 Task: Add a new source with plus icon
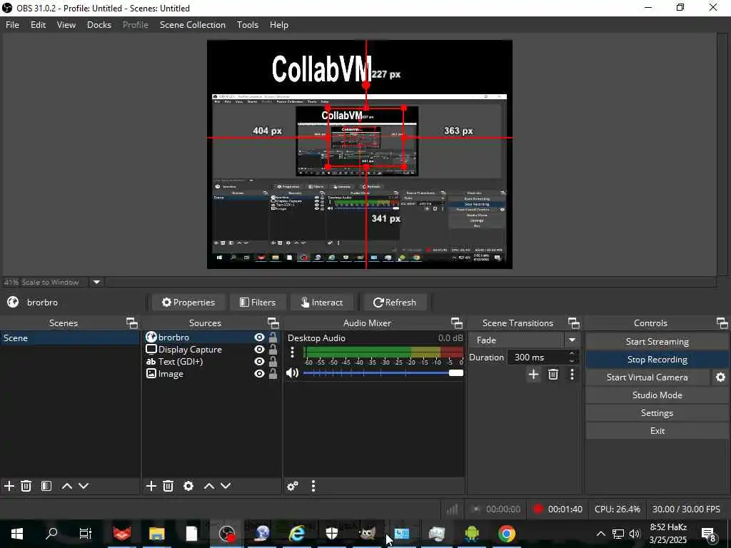point(151,486)
